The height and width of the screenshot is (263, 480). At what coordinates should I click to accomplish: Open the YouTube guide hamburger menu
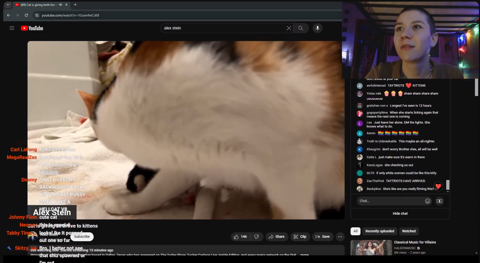pos(12,28)
